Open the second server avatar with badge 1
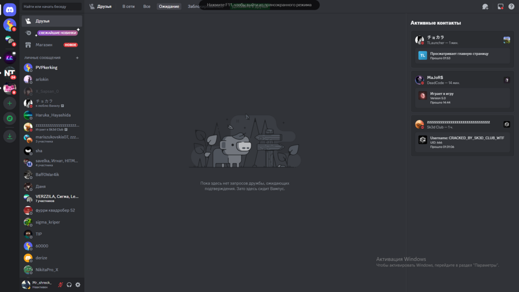 9,25
